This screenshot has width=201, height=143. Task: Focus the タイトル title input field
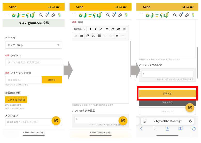(34, 62)
